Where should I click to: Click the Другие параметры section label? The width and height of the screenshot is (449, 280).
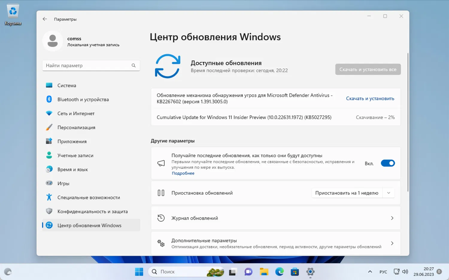click(x=173, y=141)
